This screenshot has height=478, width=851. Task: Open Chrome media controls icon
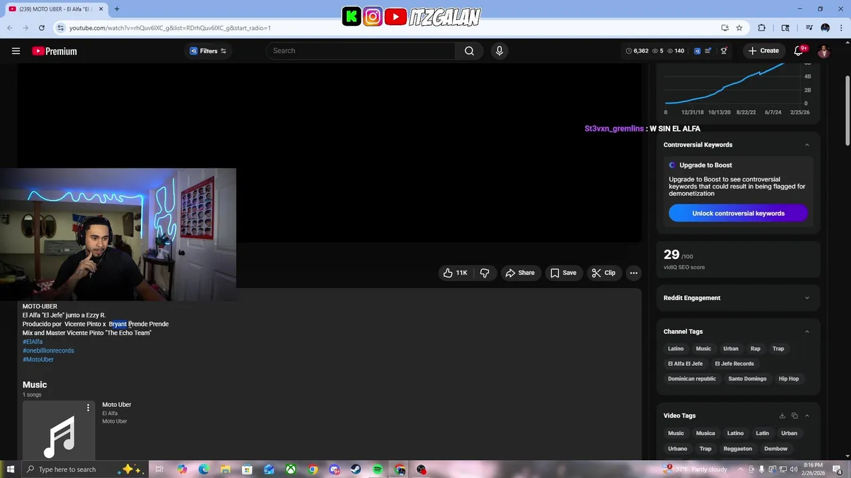pos(809,28)
